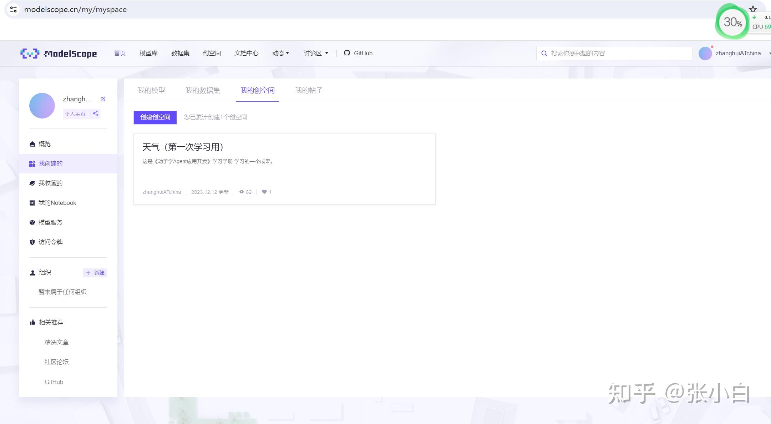
Task: Click the 创建创空间 button
Action: pos(155,117)
